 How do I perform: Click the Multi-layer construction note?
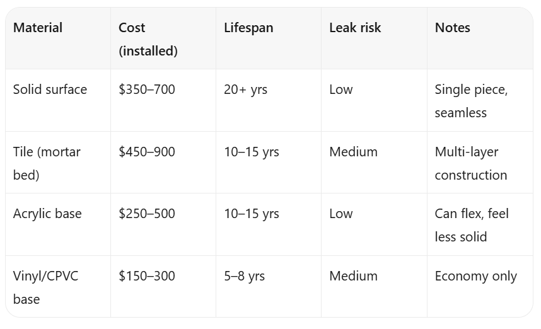(x=480, y=162)
